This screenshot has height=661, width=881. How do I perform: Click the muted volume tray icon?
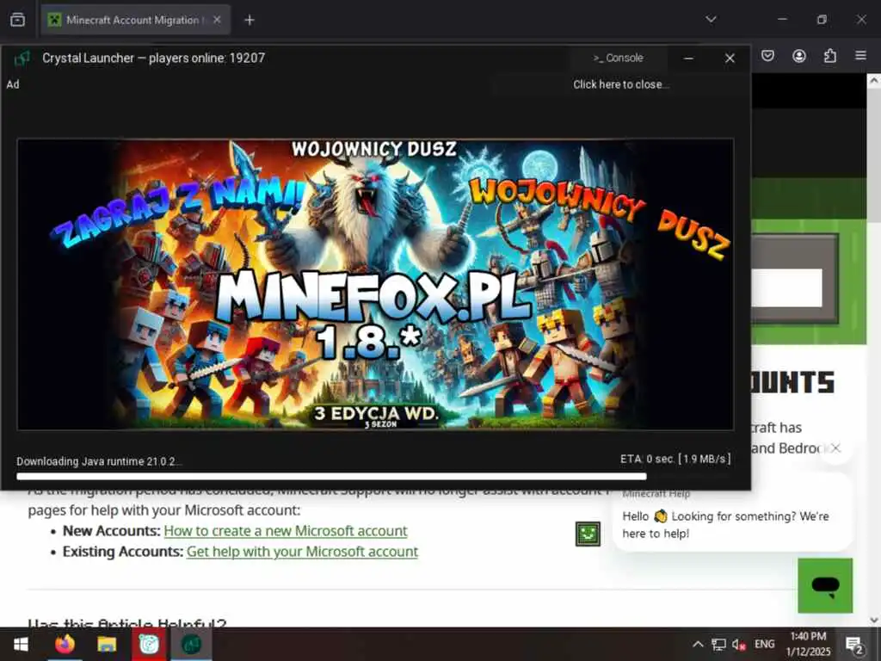738,644
